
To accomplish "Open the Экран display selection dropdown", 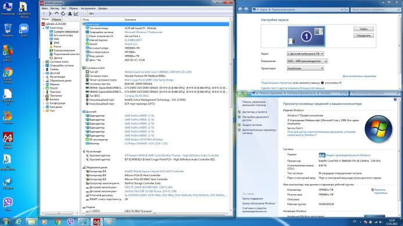I will pyautogui.click(x=305, y=54).
